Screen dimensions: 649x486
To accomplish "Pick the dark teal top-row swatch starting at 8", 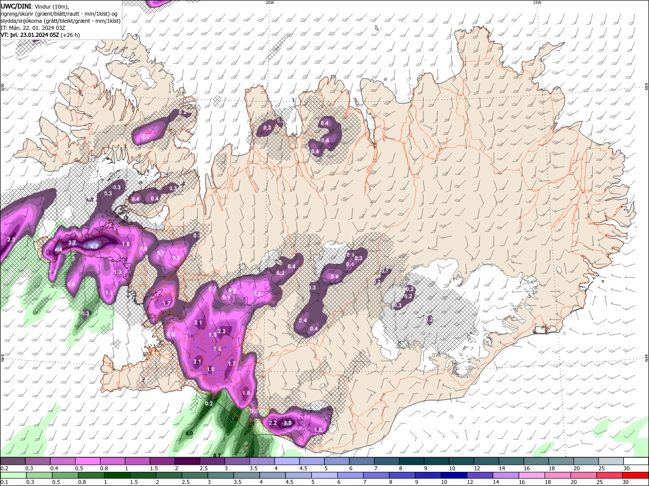I will pos(412,461).
